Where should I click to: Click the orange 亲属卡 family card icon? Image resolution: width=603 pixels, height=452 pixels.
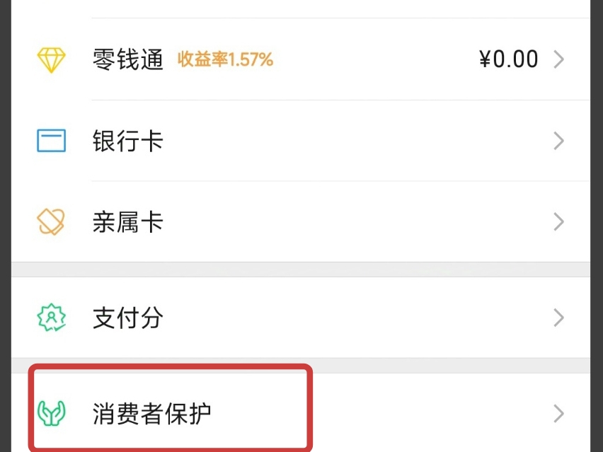pos(50,221)
